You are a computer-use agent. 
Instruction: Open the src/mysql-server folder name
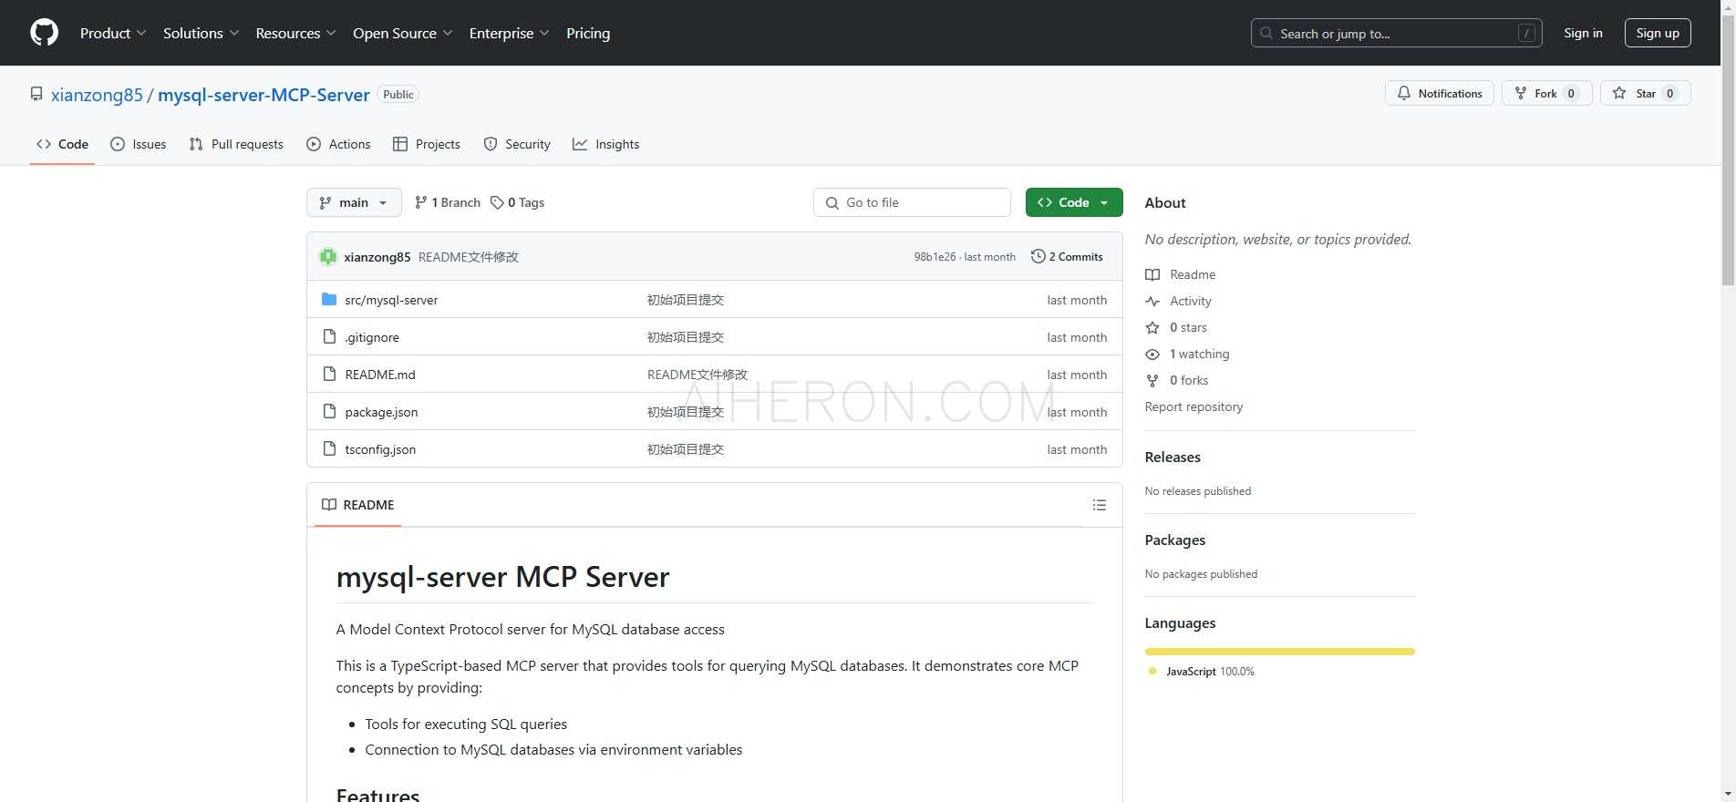[x=391, y=300]
